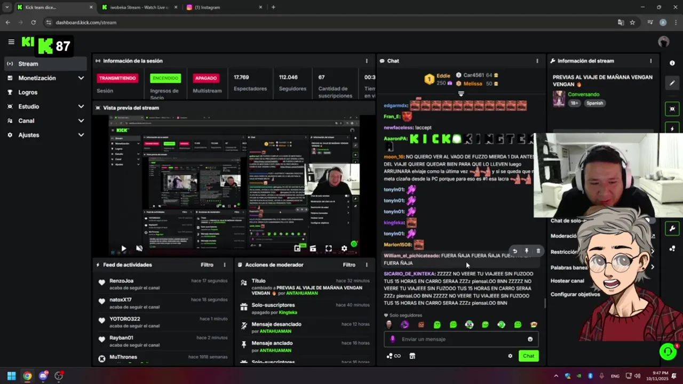Image resolution: width=683 pixels, height=384 pixels.
Task: Open stream preview player settings gear
Action: point(344,249)
